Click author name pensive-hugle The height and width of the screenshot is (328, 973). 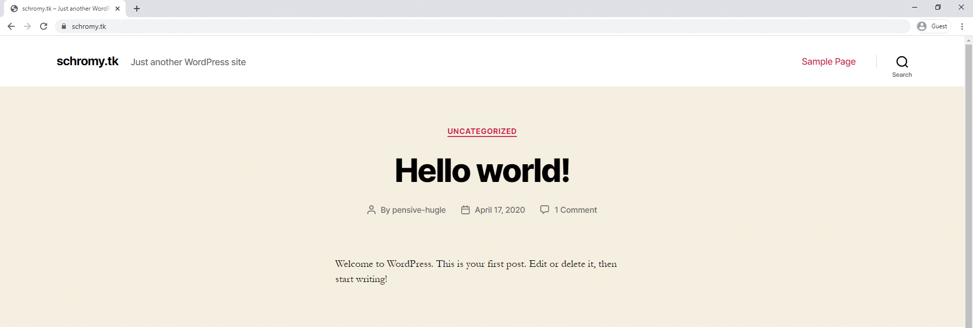[x=419, y=210]
